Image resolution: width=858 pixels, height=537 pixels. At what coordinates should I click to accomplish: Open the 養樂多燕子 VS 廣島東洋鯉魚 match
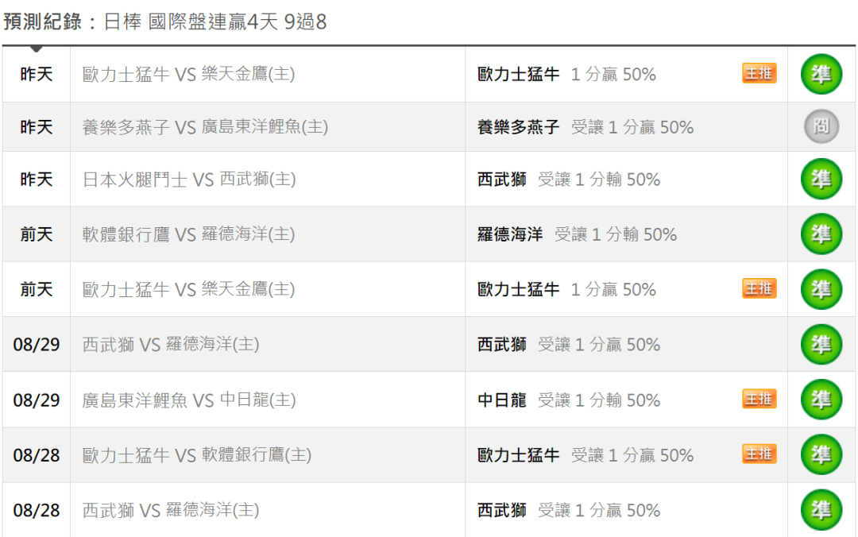pyautogui.click(x=205, y=127)
